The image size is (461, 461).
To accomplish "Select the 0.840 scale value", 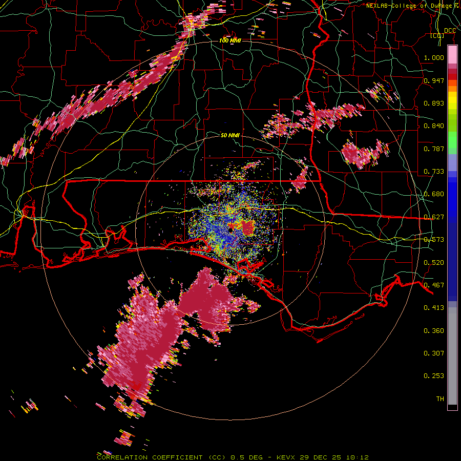I will coord(434,126).
